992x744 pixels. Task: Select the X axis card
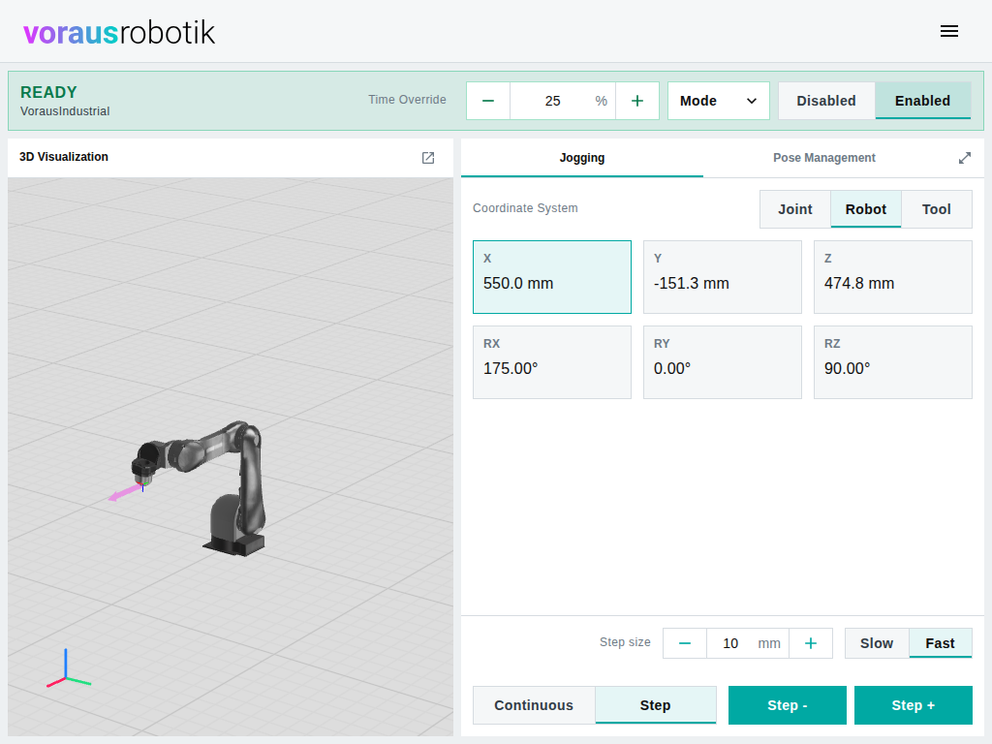[x=552, y=277]
